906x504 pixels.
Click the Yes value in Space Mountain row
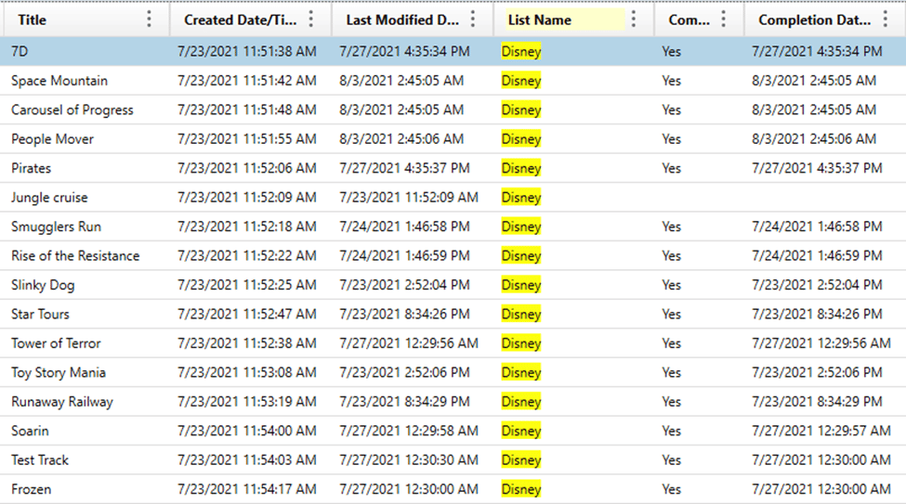pyautogui.click(x=672, y=80)
